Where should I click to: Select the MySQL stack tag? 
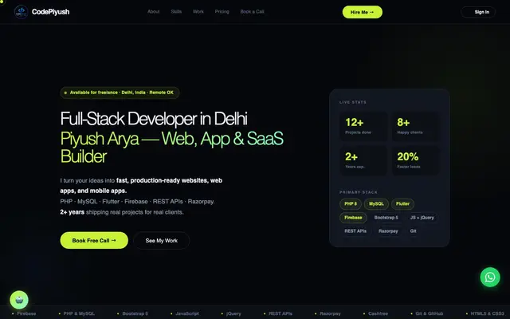click(376, 204)
